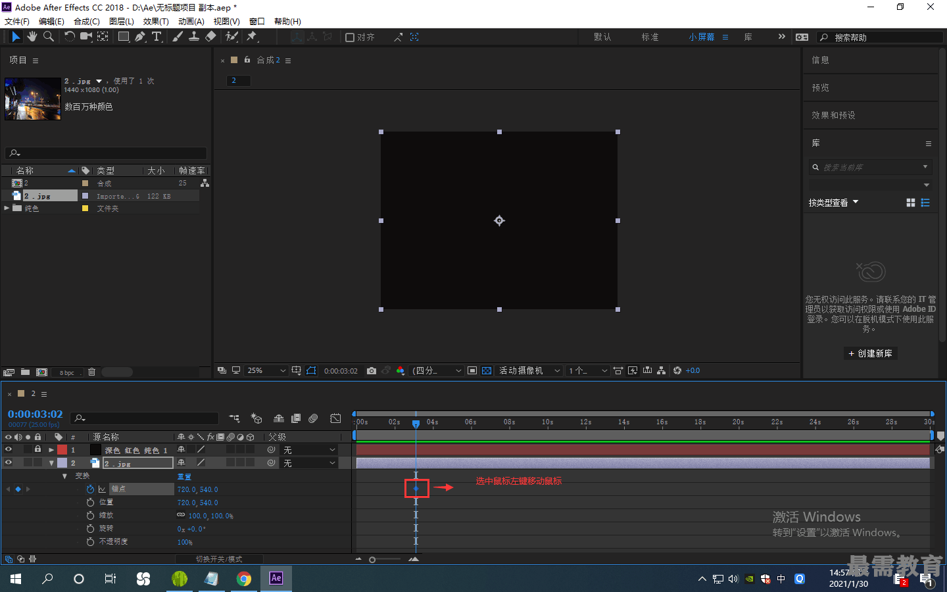
Task: Toggle the 锚点 stopwatch
Action: [90, 489]
